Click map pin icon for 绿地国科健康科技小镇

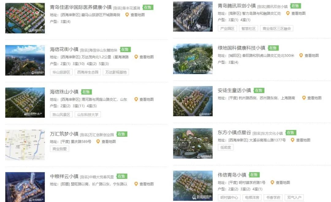(301, 55)
